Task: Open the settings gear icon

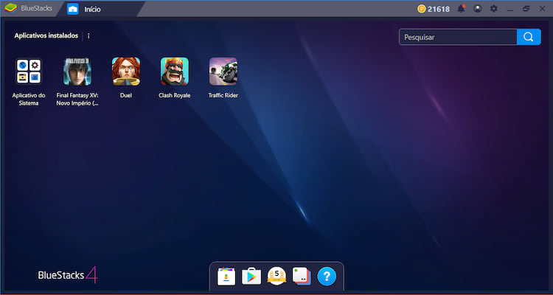Action: (494, 9)
